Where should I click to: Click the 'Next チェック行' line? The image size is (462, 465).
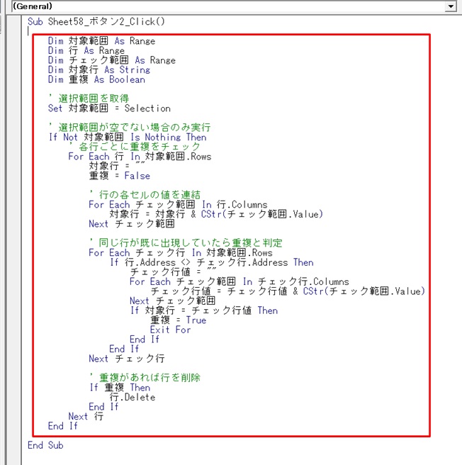127,359
